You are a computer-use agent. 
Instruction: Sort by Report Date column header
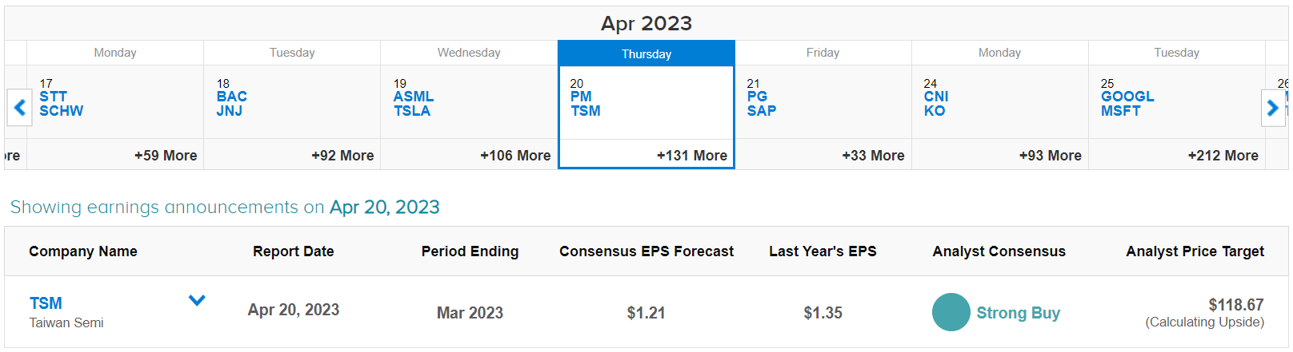(x=293, y=251)
